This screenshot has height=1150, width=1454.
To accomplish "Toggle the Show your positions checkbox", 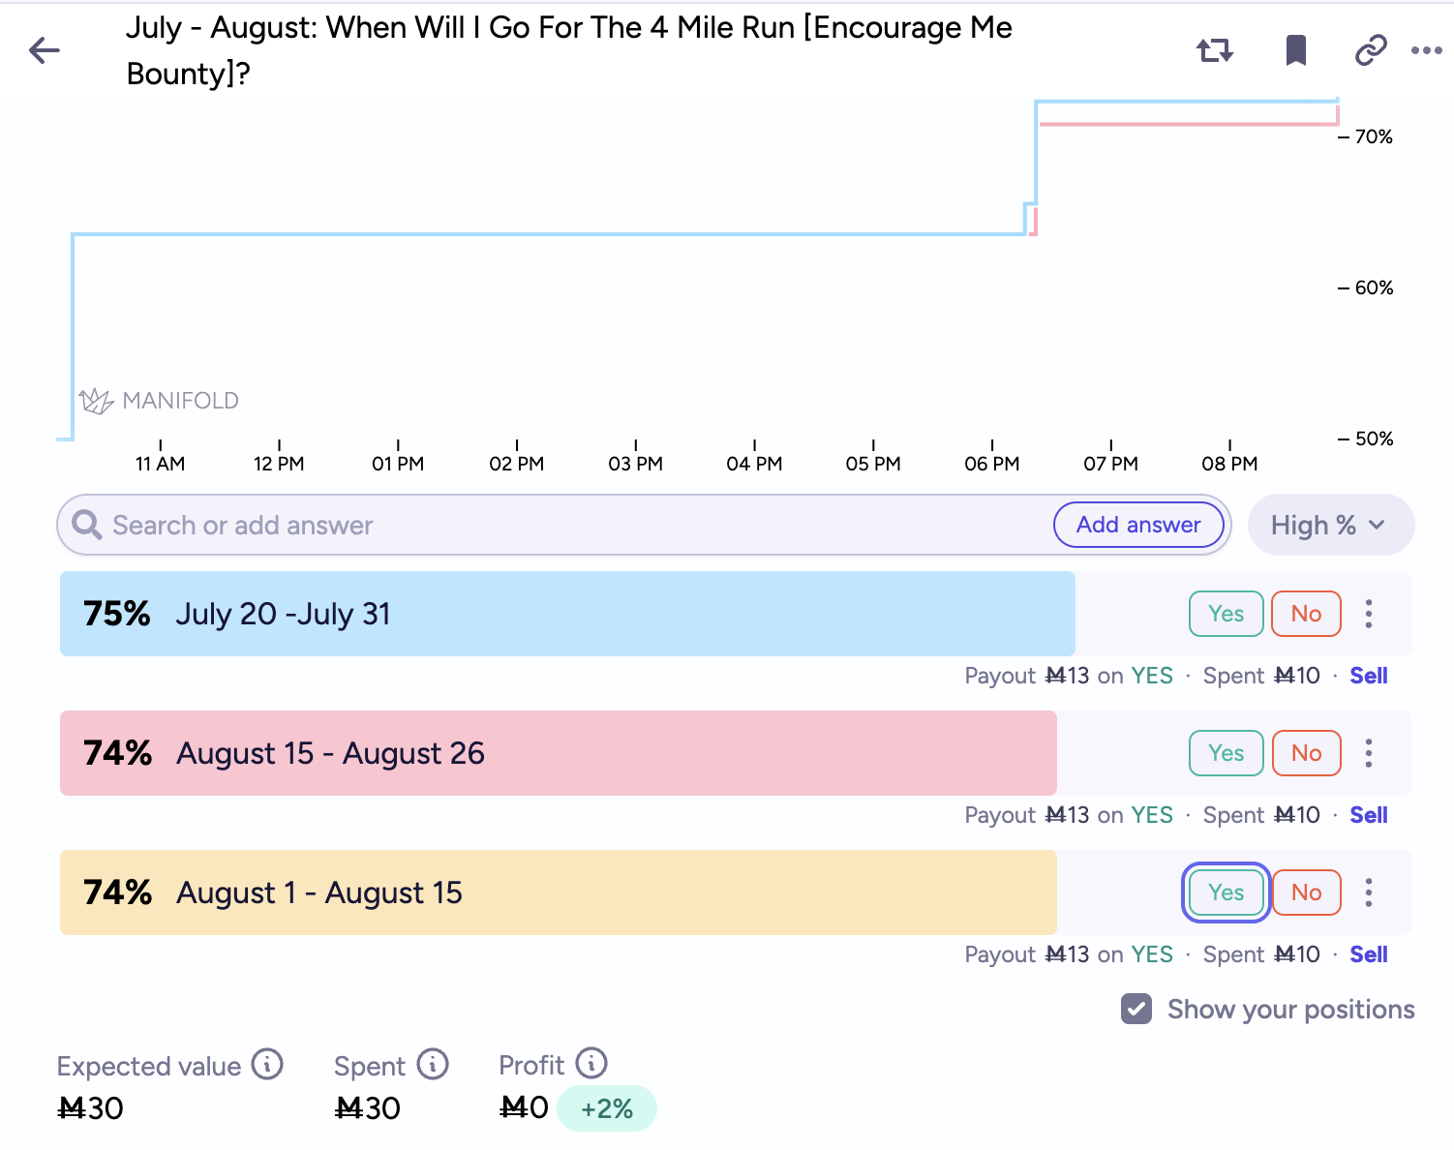I will coord(1136,1009).
